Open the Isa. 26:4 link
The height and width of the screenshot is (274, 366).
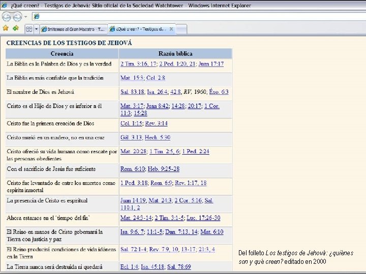[157, 92]
